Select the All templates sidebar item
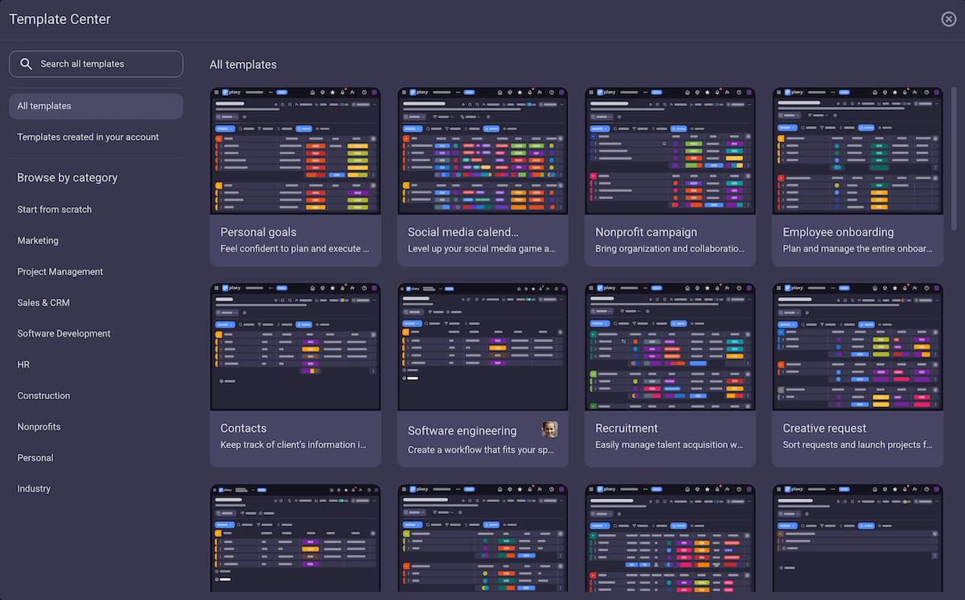 (96, 106)
